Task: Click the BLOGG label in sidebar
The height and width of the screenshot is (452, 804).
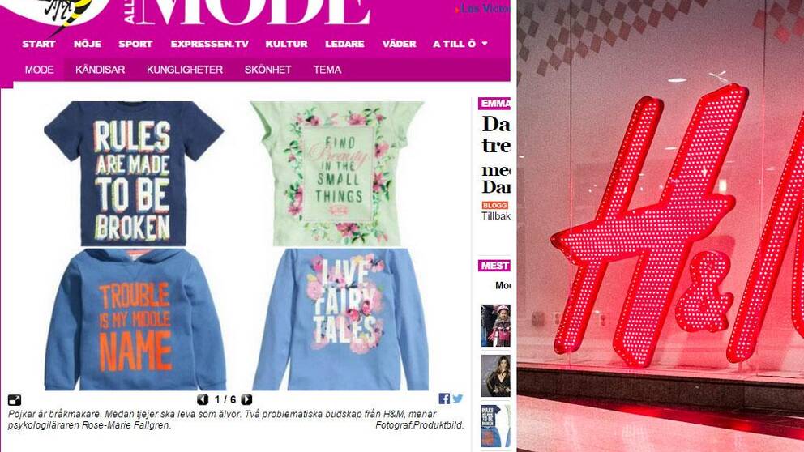Action: tap(495, 205)
